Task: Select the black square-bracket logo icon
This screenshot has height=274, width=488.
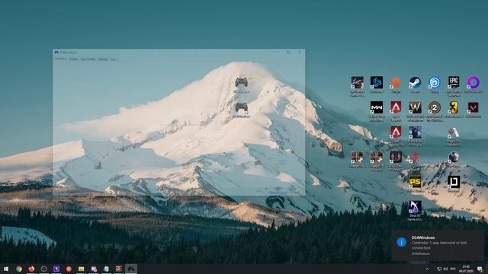Action: 454,182
